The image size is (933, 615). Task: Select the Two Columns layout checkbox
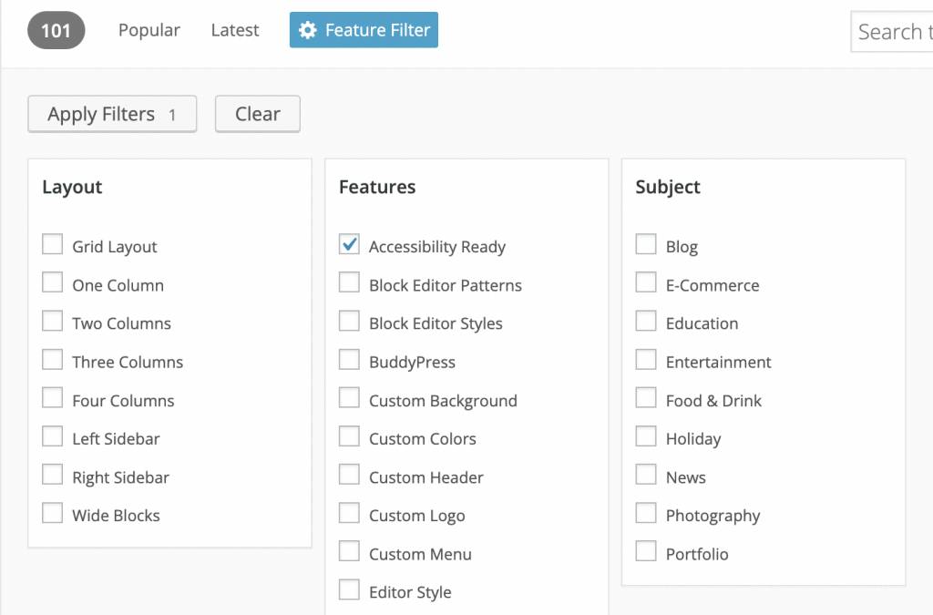pyautogui.click(x=53, y=322)
